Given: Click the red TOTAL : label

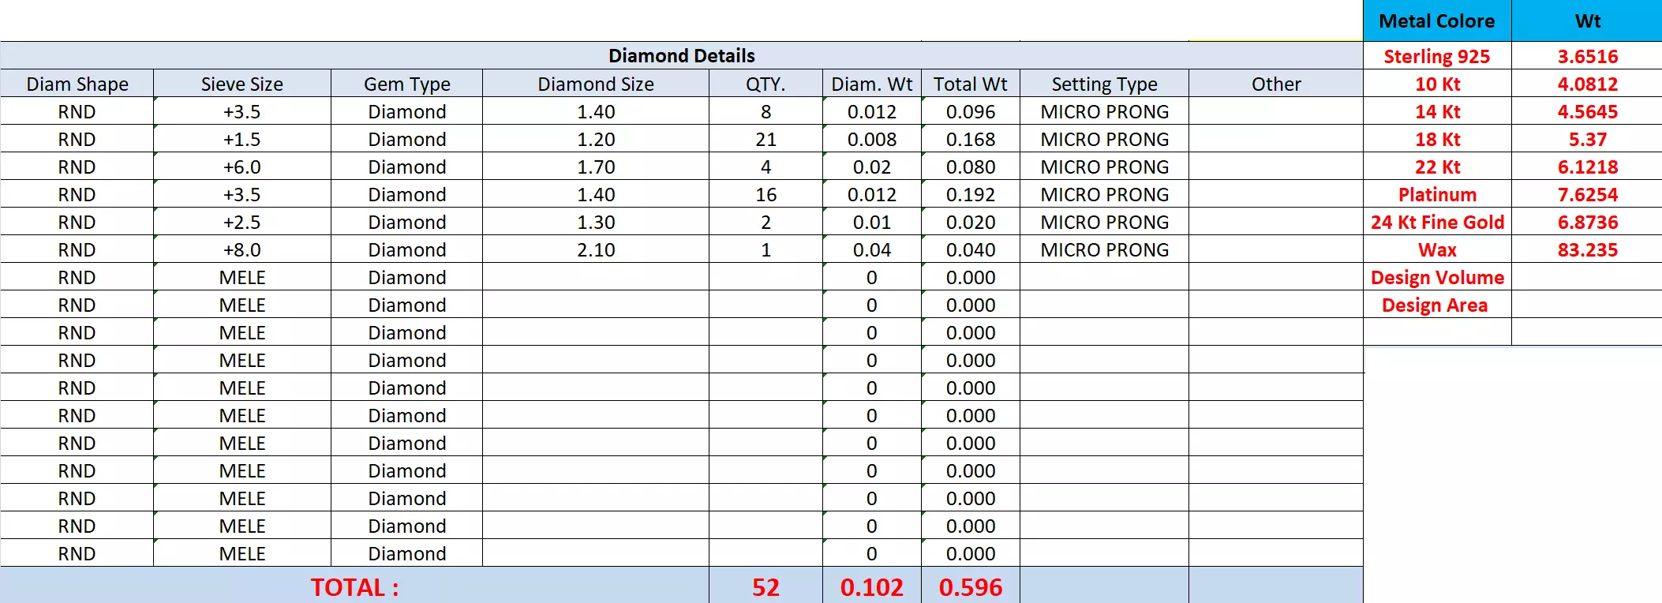Looking at the screenshot, I should 354,586.
